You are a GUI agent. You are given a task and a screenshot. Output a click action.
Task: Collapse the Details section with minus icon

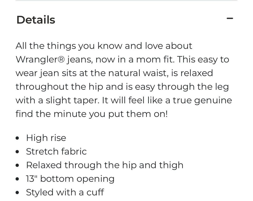coord(230,18)
